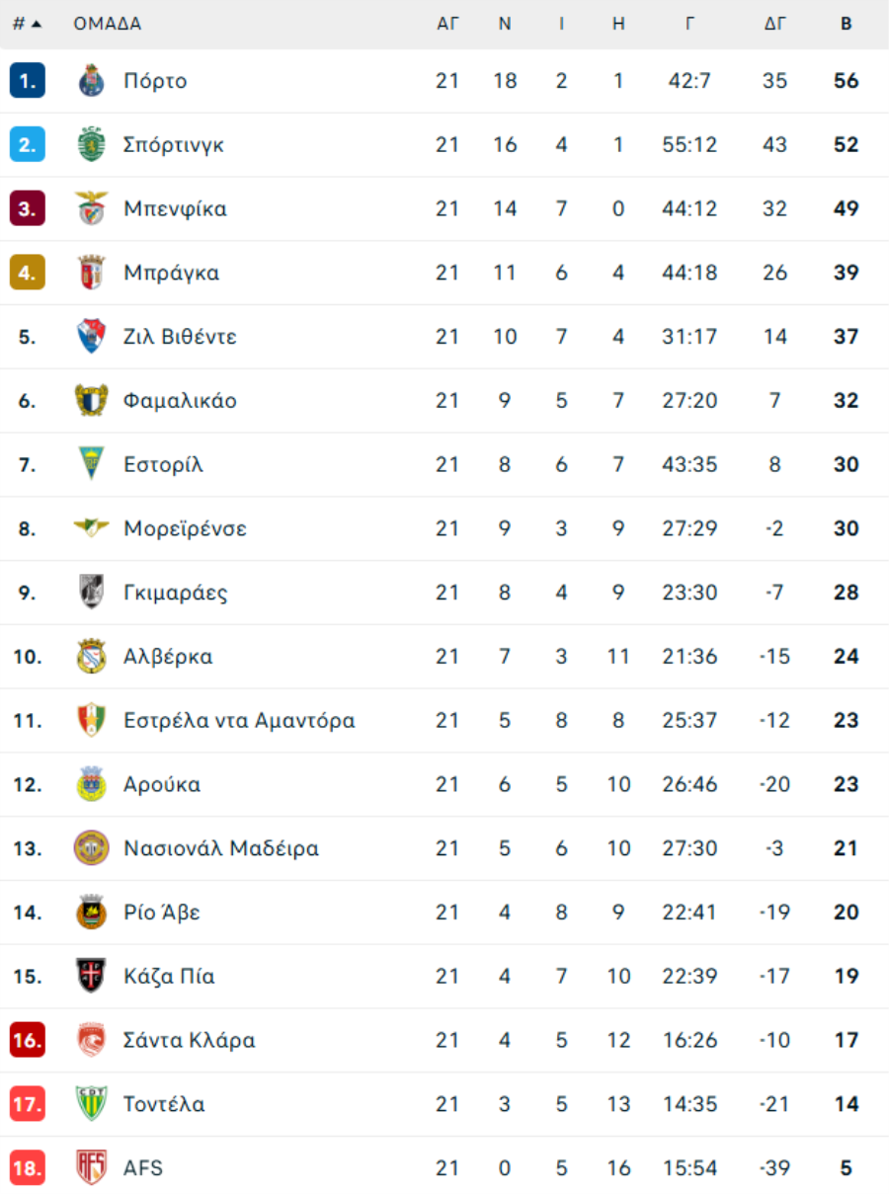Click Tondela's 14:35 goals score cell
Screen dimensions: 889x1194
pos(689,1104)
